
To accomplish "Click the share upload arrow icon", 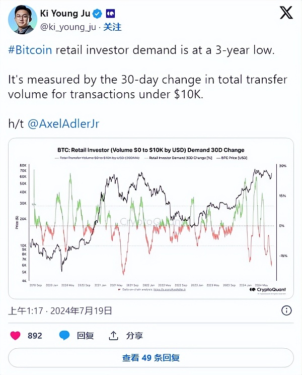I will (x=114, y=335).
